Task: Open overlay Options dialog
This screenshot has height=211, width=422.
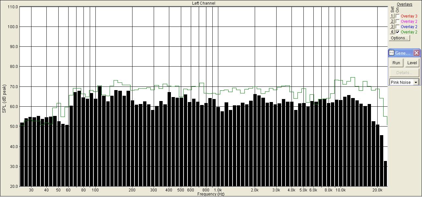Action: coord(399,38)
